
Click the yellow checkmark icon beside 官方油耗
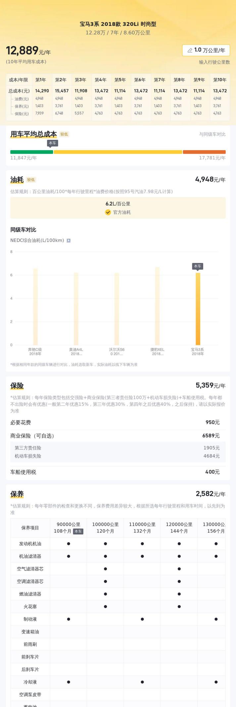point(108,212)
